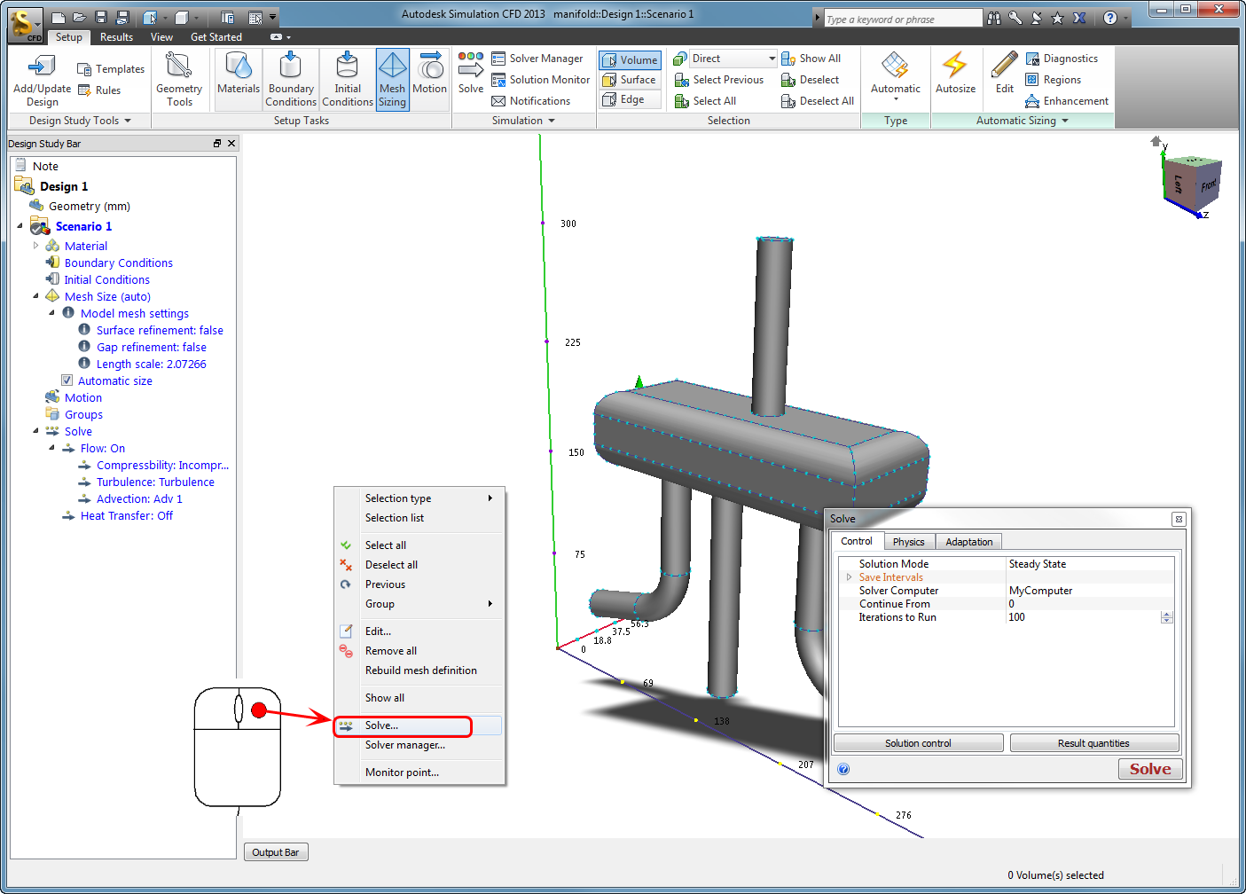Toggle Edge selection mode
The image size is (1246, 894).
tap(630, 99)
